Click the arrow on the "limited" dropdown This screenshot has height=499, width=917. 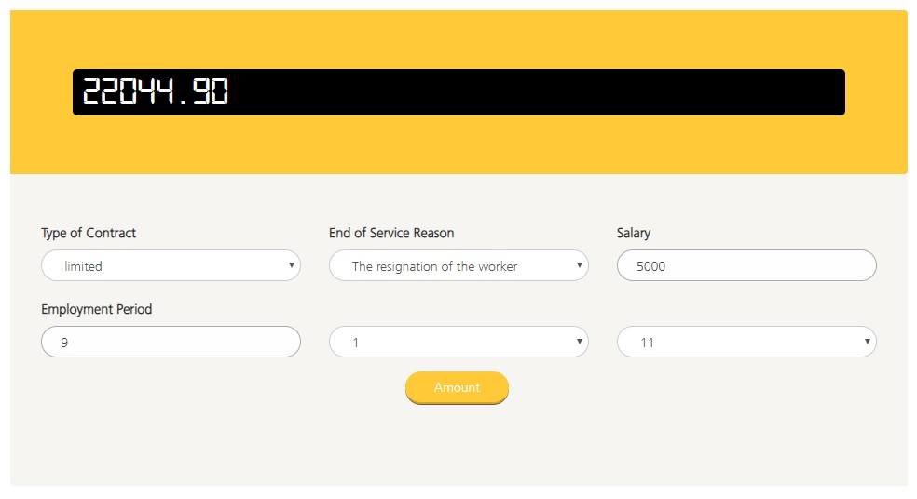tap(292, 265)
